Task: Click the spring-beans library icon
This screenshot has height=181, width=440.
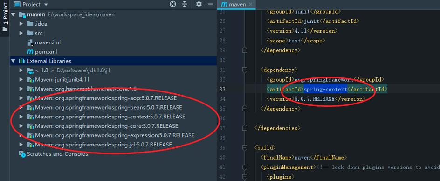Action: [30, 107]
